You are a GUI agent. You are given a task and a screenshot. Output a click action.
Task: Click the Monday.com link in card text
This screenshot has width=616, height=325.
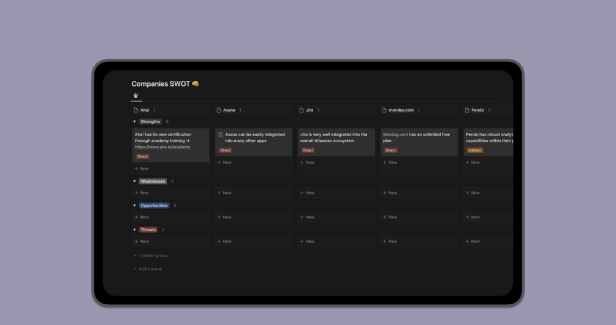point(395,134)
